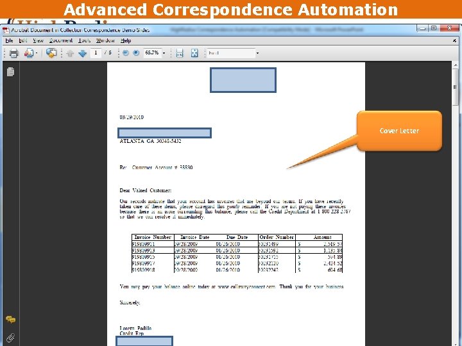Click the date 03/29/2010 in the letter

132,117
